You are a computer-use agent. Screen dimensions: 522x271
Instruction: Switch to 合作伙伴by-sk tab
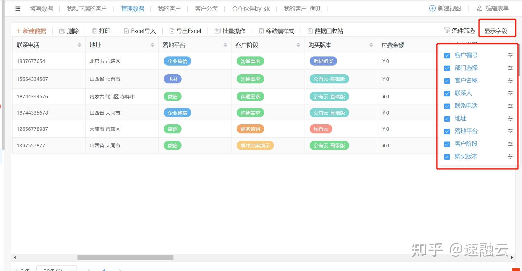(251, 9)
